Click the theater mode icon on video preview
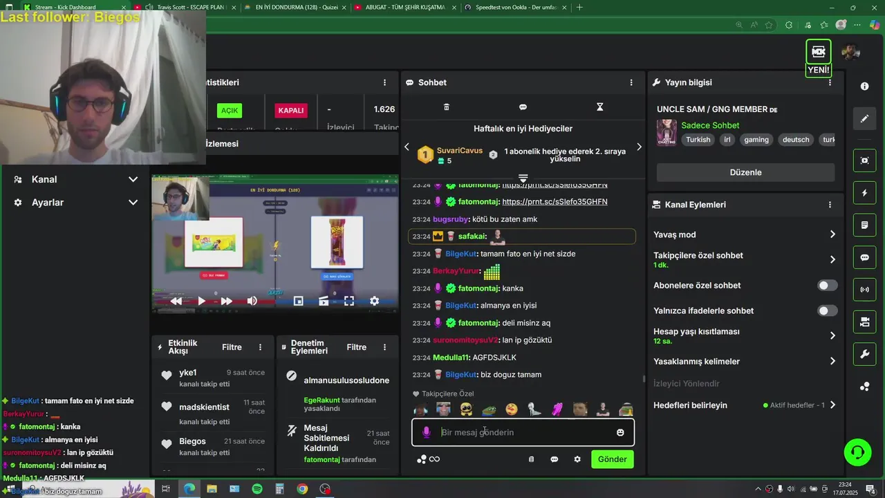 324,301
